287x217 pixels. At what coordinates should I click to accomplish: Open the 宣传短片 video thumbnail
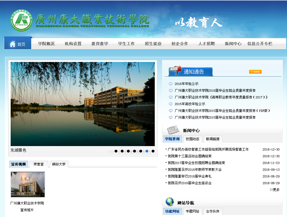pos(28,184)
